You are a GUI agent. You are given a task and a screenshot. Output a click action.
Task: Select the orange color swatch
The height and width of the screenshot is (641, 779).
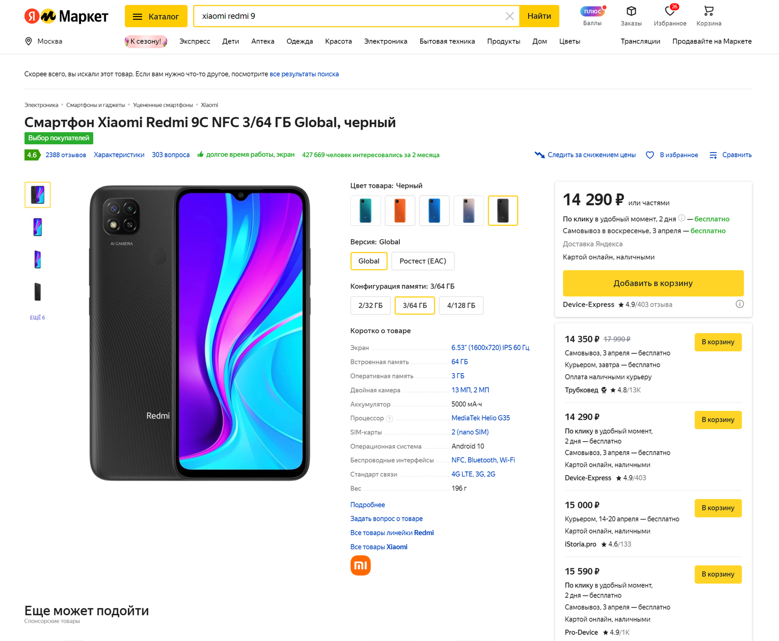point(400,211)
